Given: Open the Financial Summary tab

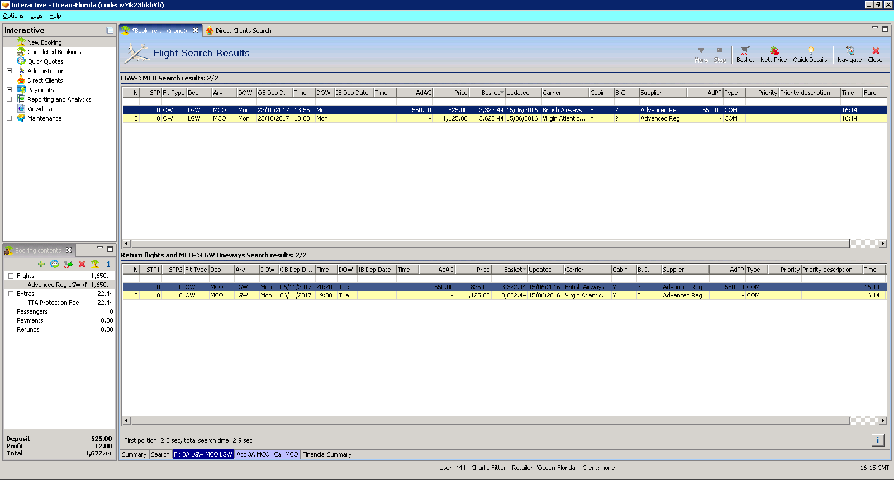Looking at the screenshot, I should tap(327, 454).
